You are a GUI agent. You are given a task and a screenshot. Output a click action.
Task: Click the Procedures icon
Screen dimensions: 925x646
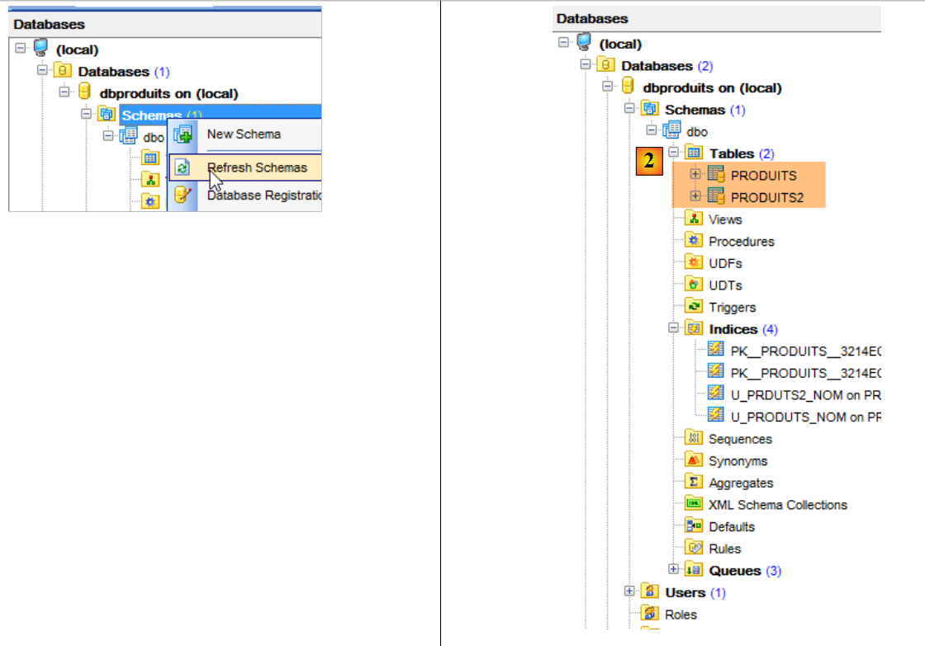coord(694,242)
